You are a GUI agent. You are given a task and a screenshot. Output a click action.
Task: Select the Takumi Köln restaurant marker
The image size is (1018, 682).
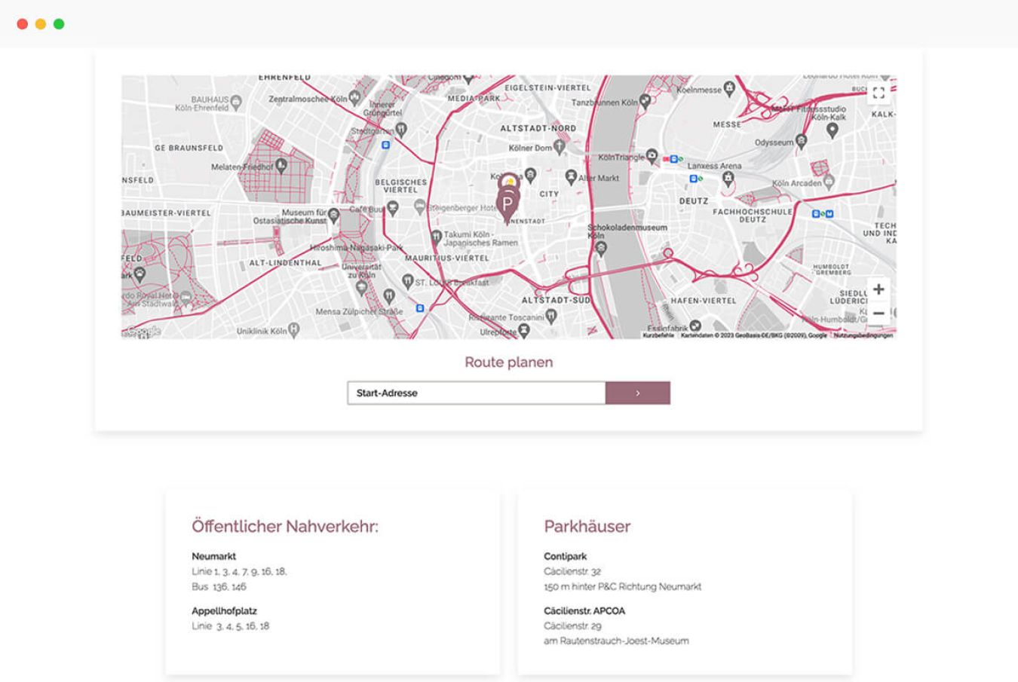pyautogui.click(x=436, y=237)
